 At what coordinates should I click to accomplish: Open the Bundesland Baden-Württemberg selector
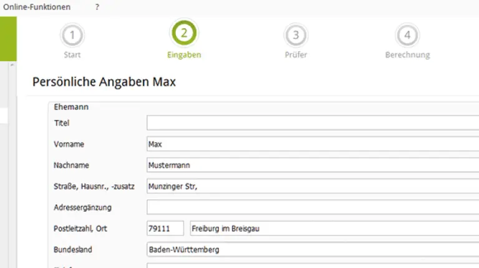[x=312, y=249]
